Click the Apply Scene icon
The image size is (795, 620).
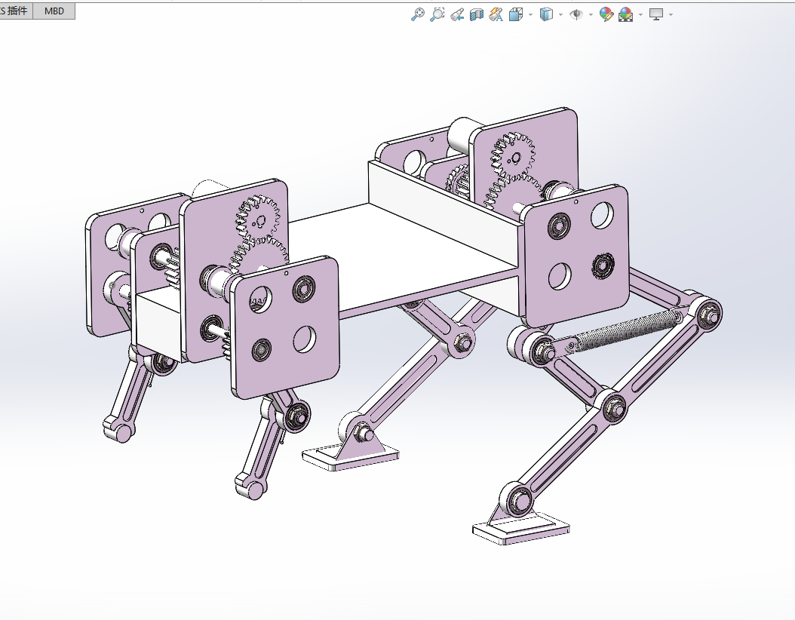tap(625, 14)
